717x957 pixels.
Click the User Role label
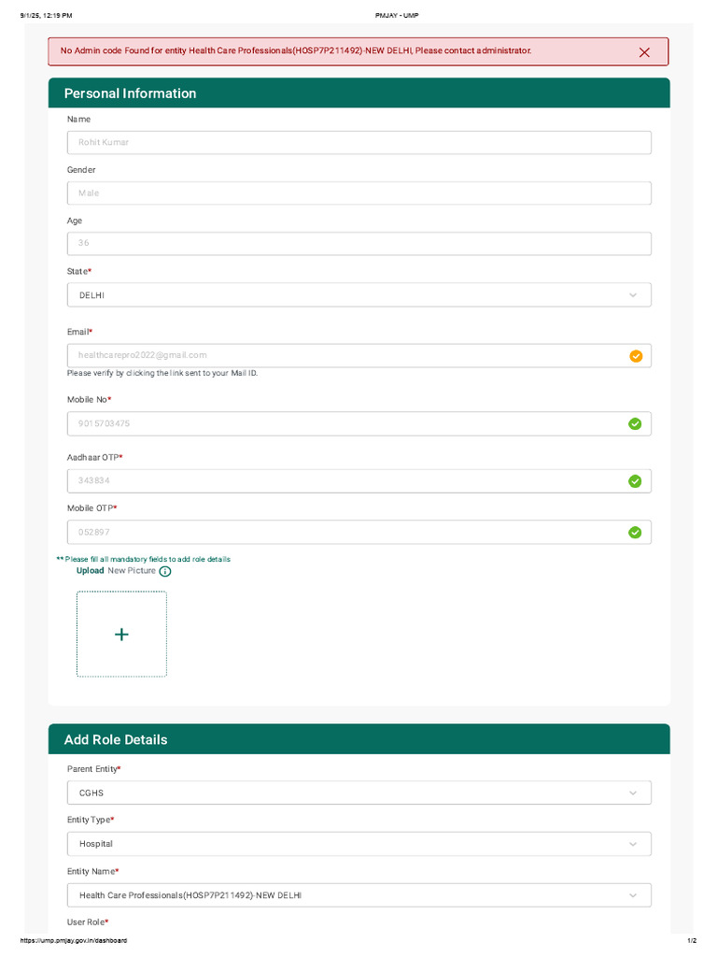[x=88, y=921]
